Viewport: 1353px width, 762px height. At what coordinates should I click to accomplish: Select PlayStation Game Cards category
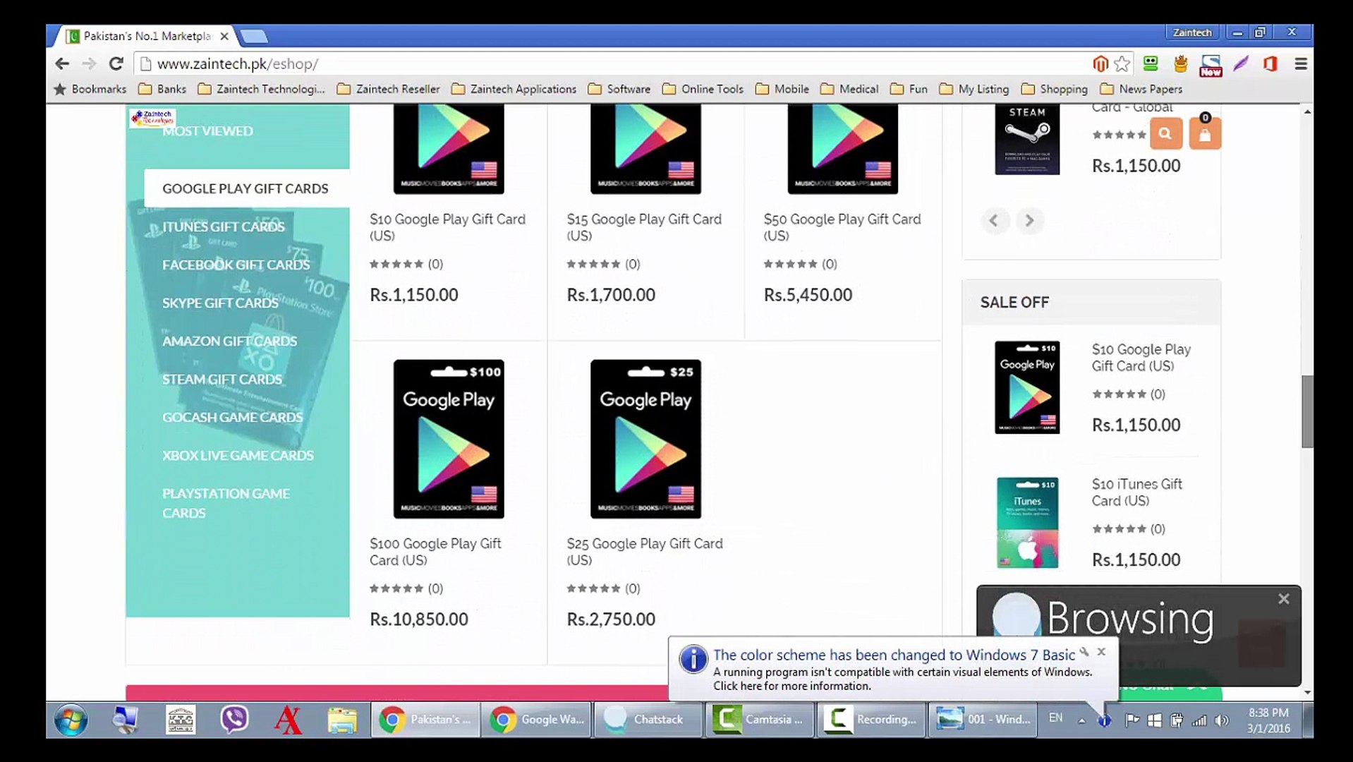[x=226, y=503]
